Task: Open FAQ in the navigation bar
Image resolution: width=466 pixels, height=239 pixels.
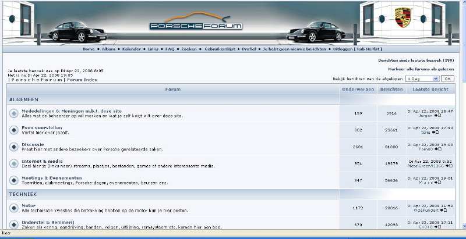Action: [170, 49]
